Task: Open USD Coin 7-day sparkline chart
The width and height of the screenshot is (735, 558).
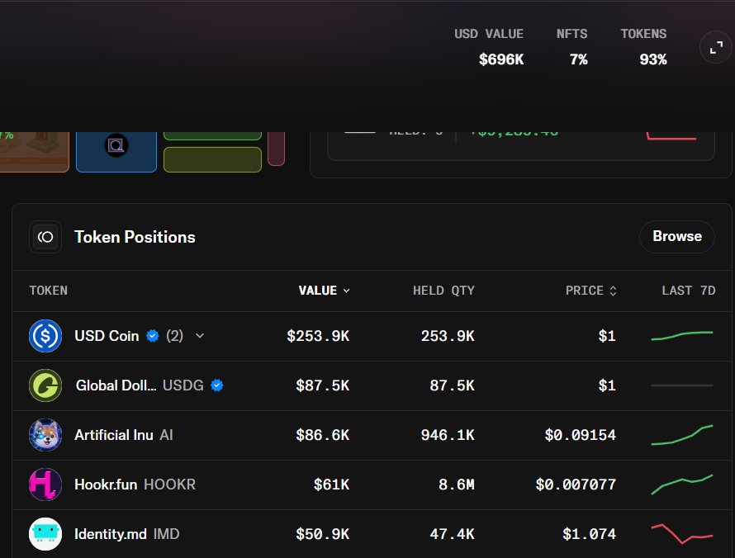Action: 682,336
